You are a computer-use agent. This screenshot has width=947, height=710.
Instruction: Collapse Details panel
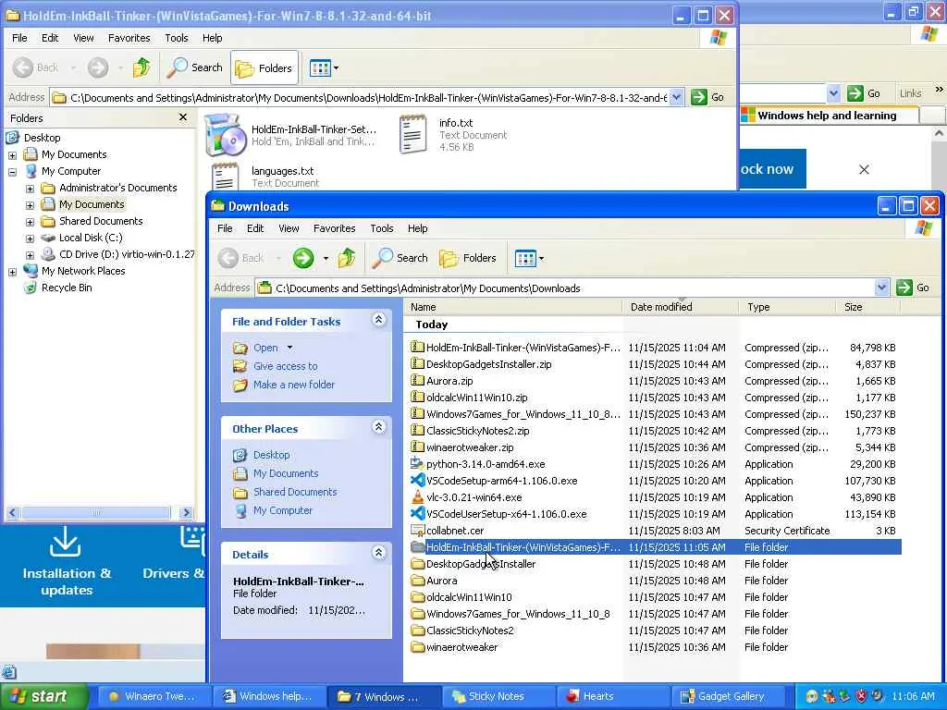378,553
